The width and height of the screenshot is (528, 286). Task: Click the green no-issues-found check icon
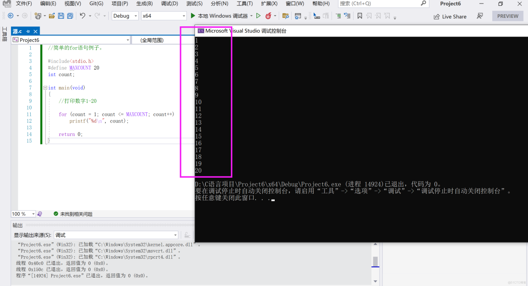point(56,214)
